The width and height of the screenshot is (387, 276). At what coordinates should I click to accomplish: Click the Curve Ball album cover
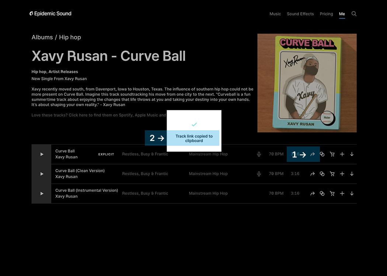pyautogui.click(x=307, y=83)
